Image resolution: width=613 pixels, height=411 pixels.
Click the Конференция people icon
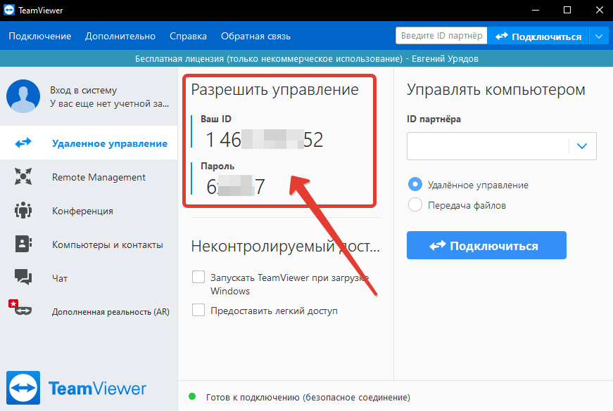point(23,210)
